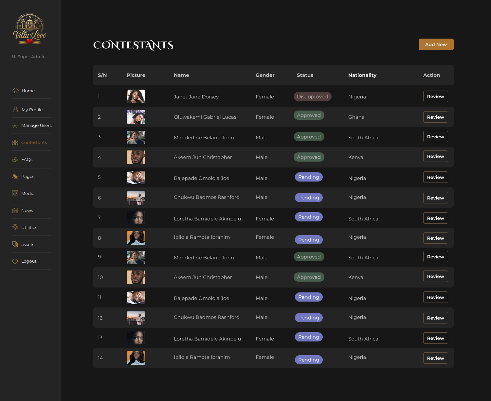This screenshot has width=491, height=401.
Task: Open the Contestants menu item
Action: [x=34, y=143]
